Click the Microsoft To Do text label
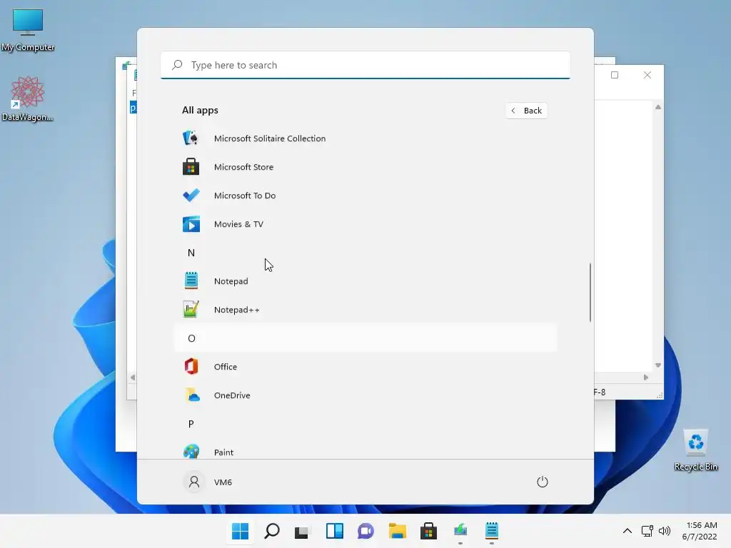Screen dimensions: 731x548 pyautogui.click(x=245, y=196)
